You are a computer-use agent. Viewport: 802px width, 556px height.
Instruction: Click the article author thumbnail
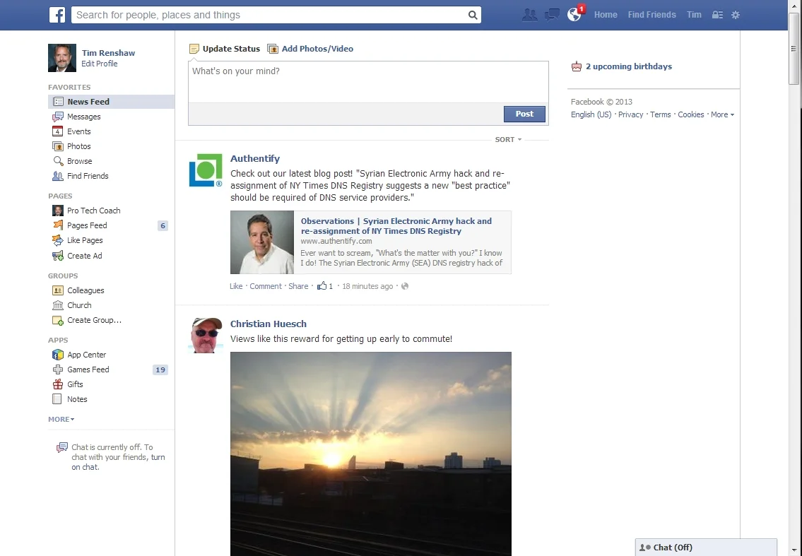pos(262,242)
